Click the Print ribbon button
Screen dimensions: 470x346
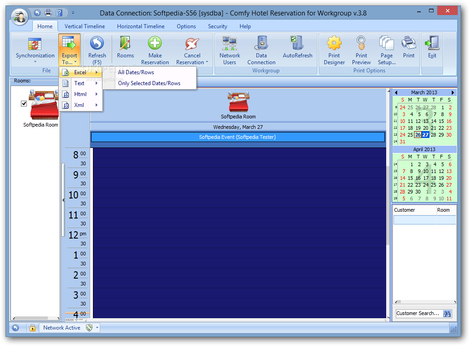[x=409, y=47]
